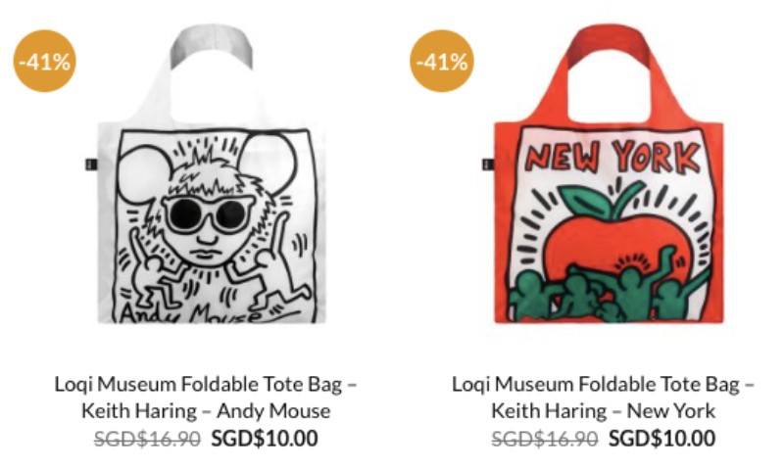Click the -41% badge on Andy Mouse bag
784x470 pixels.
tap(45, 61)
